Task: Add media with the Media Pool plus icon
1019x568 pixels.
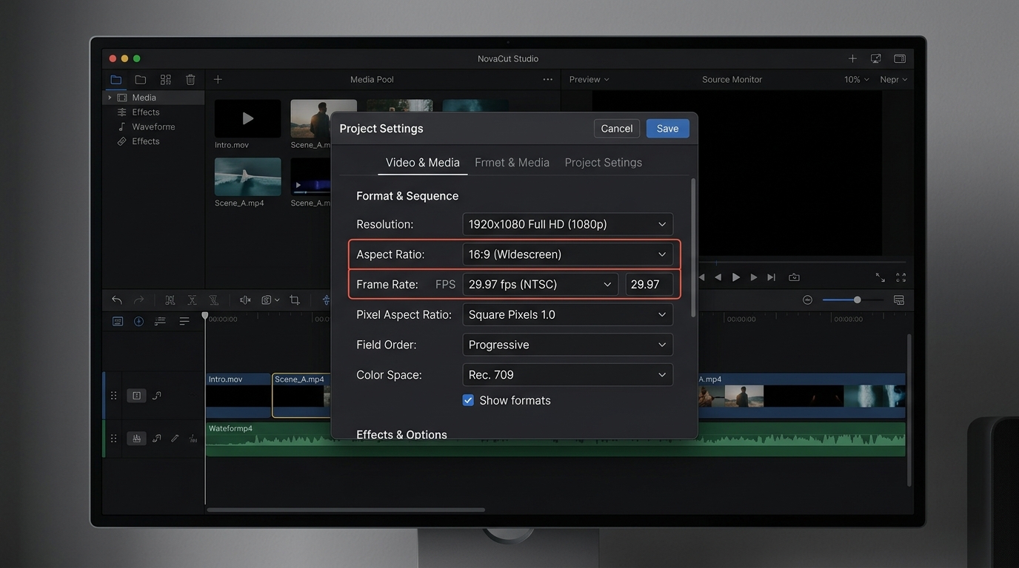Action: 218,79
